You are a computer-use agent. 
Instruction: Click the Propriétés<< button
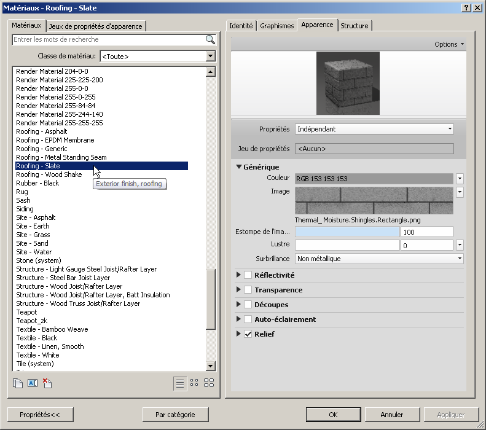click(x=40, y=415)
